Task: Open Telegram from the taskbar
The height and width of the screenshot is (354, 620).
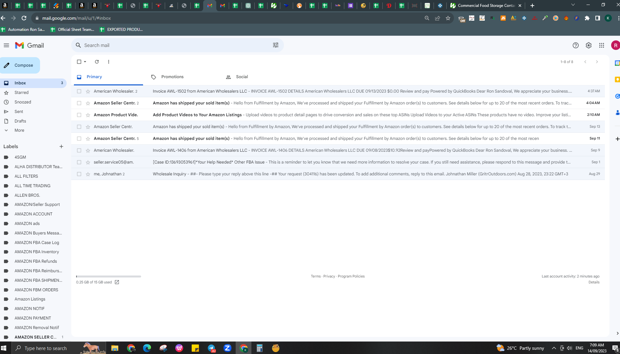Action: 211,348
